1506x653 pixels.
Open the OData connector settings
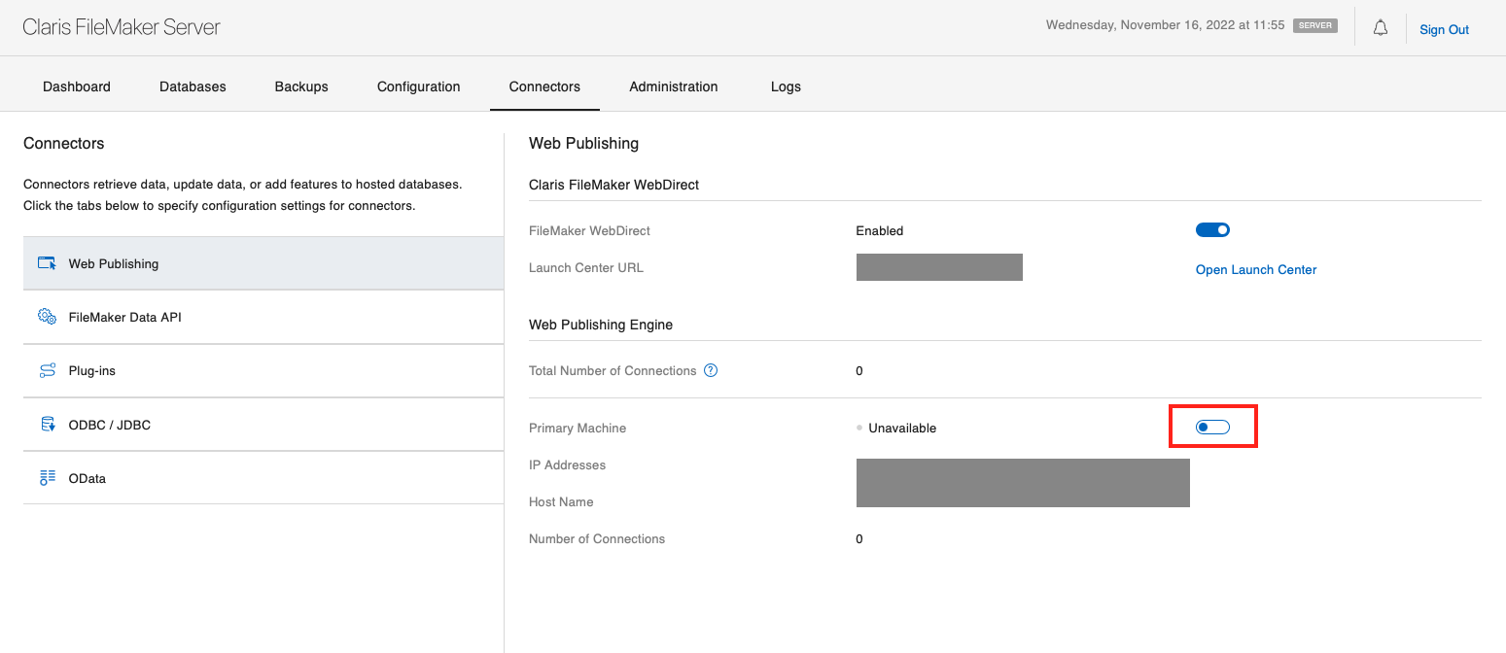tap(263, 478)
